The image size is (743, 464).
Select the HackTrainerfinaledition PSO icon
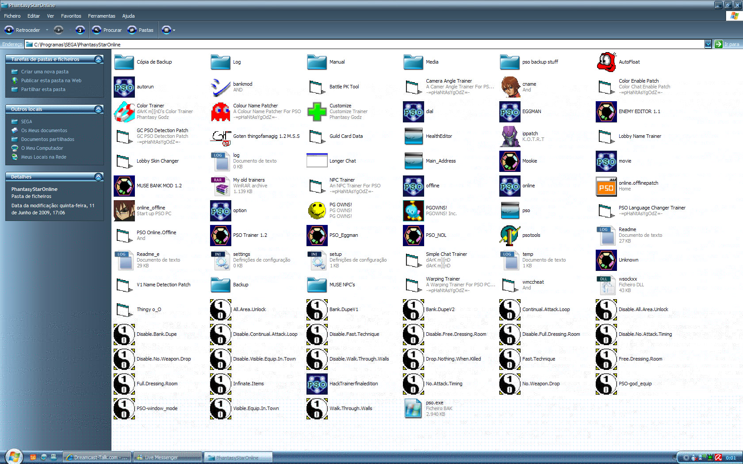(x=317, y=384)
